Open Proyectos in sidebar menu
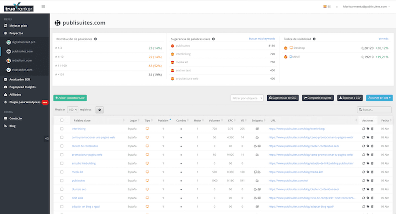Screen dimensions: 396x214 (16, 33)
